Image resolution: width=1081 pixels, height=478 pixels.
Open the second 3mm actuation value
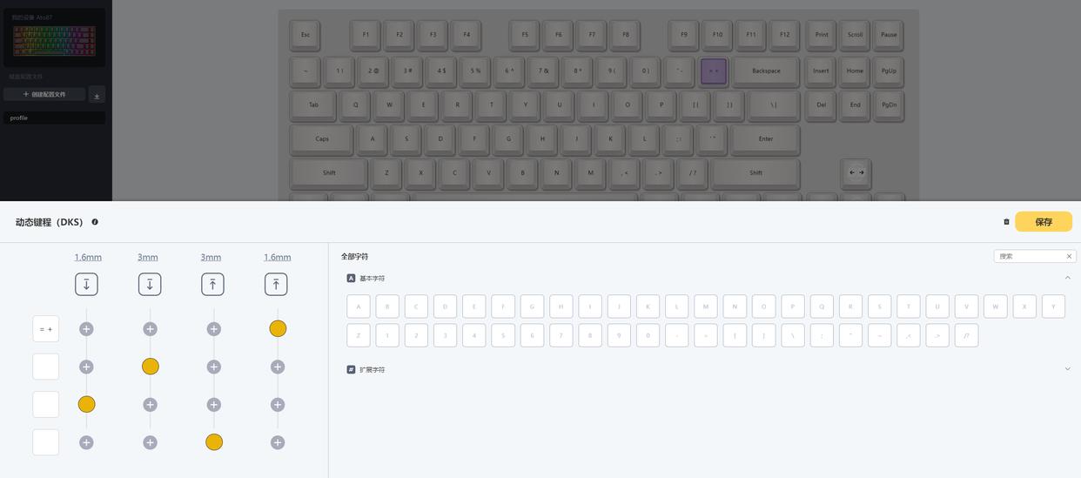[211, 257]
